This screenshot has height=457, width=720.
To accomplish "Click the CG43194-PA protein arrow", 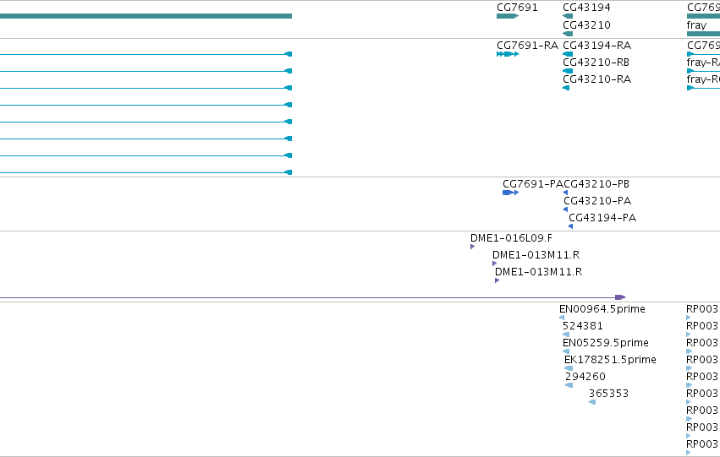I will 571,226.
